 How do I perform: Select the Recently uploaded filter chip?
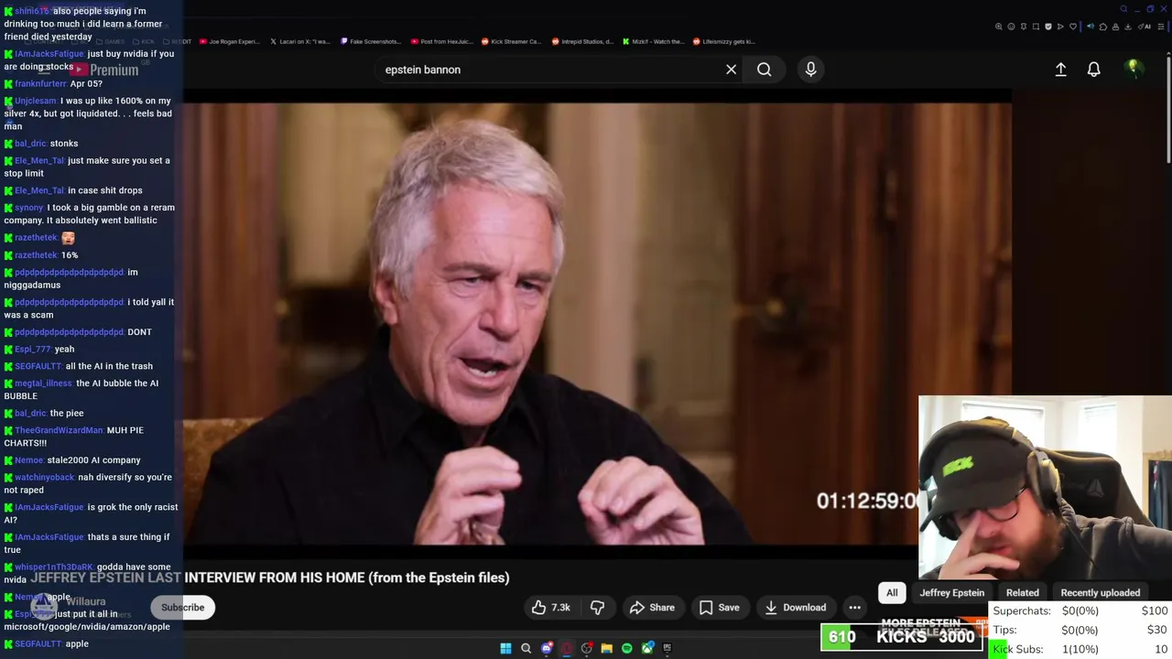point(1100,592)
